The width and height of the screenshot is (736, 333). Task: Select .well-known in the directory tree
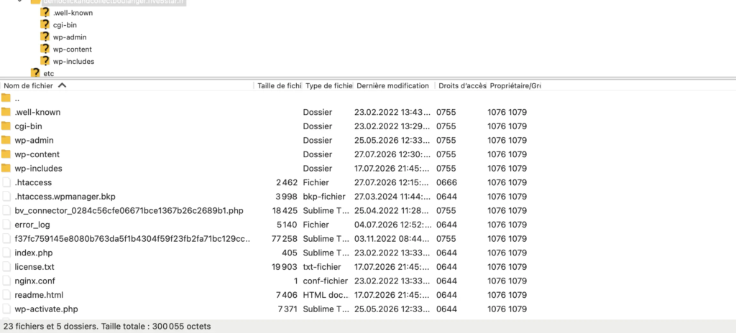click(73, 13)
